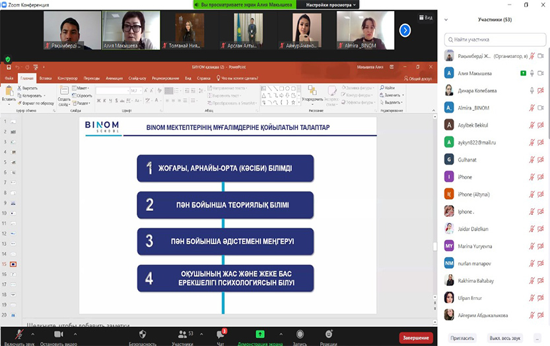Click the green Share Screen (Демонстрация экрана) icon

click(260, 334)
